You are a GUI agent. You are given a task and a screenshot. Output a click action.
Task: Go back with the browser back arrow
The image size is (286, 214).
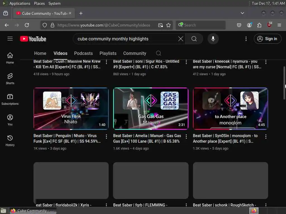click(7, 25)
